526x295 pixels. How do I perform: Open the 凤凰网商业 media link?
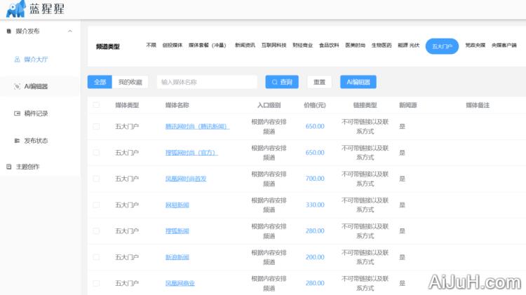coord(180,283)
